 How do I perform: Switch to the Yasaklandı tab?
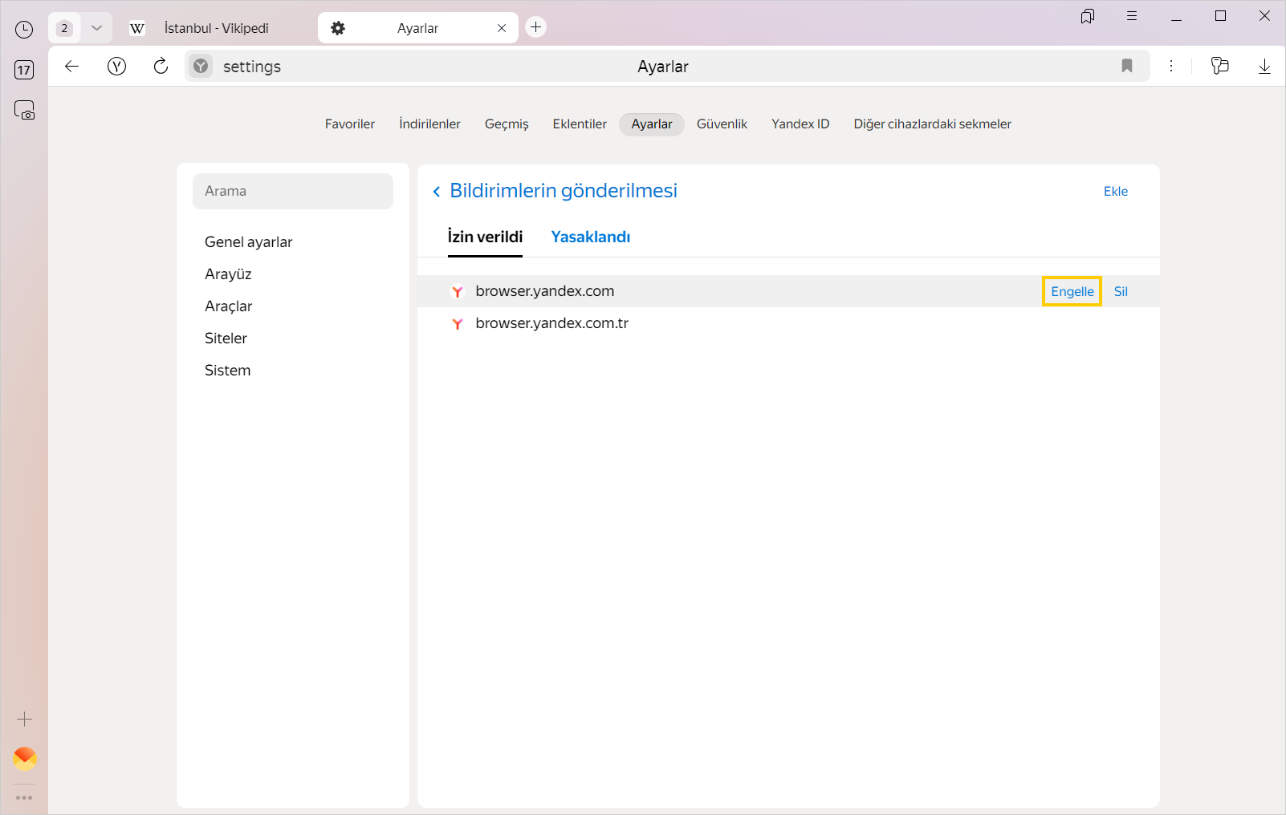tap(590, 237)
